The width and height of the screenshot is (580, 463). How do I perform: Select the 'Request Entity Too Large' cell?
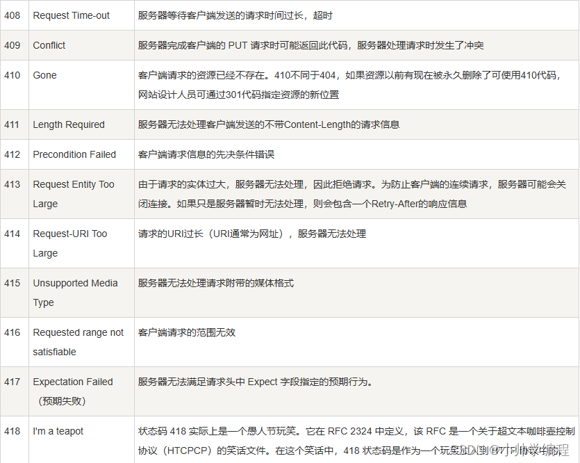[x=81, y=194]
